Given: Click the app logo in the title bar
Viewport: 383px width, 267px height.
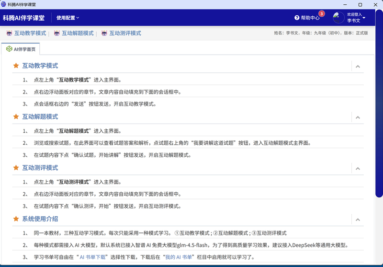Looking at the screenshot, I should tap(4, 4).
